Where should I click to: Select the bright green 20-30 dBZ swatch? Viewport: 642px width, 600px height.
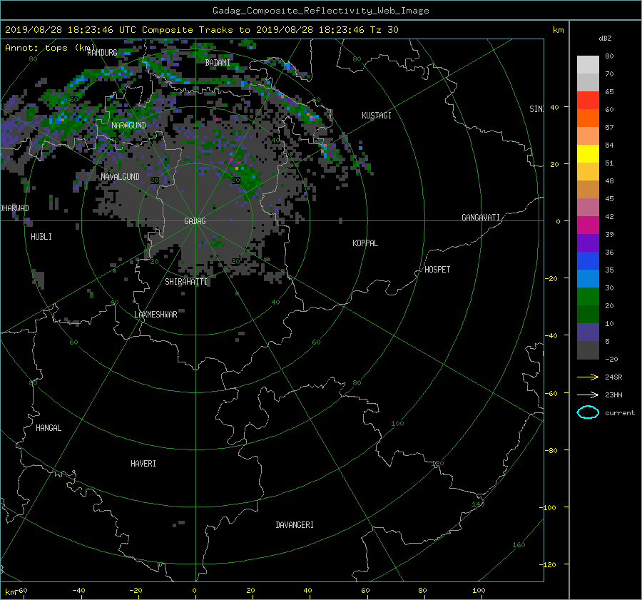pyautogui.click(x=588, y=296)
